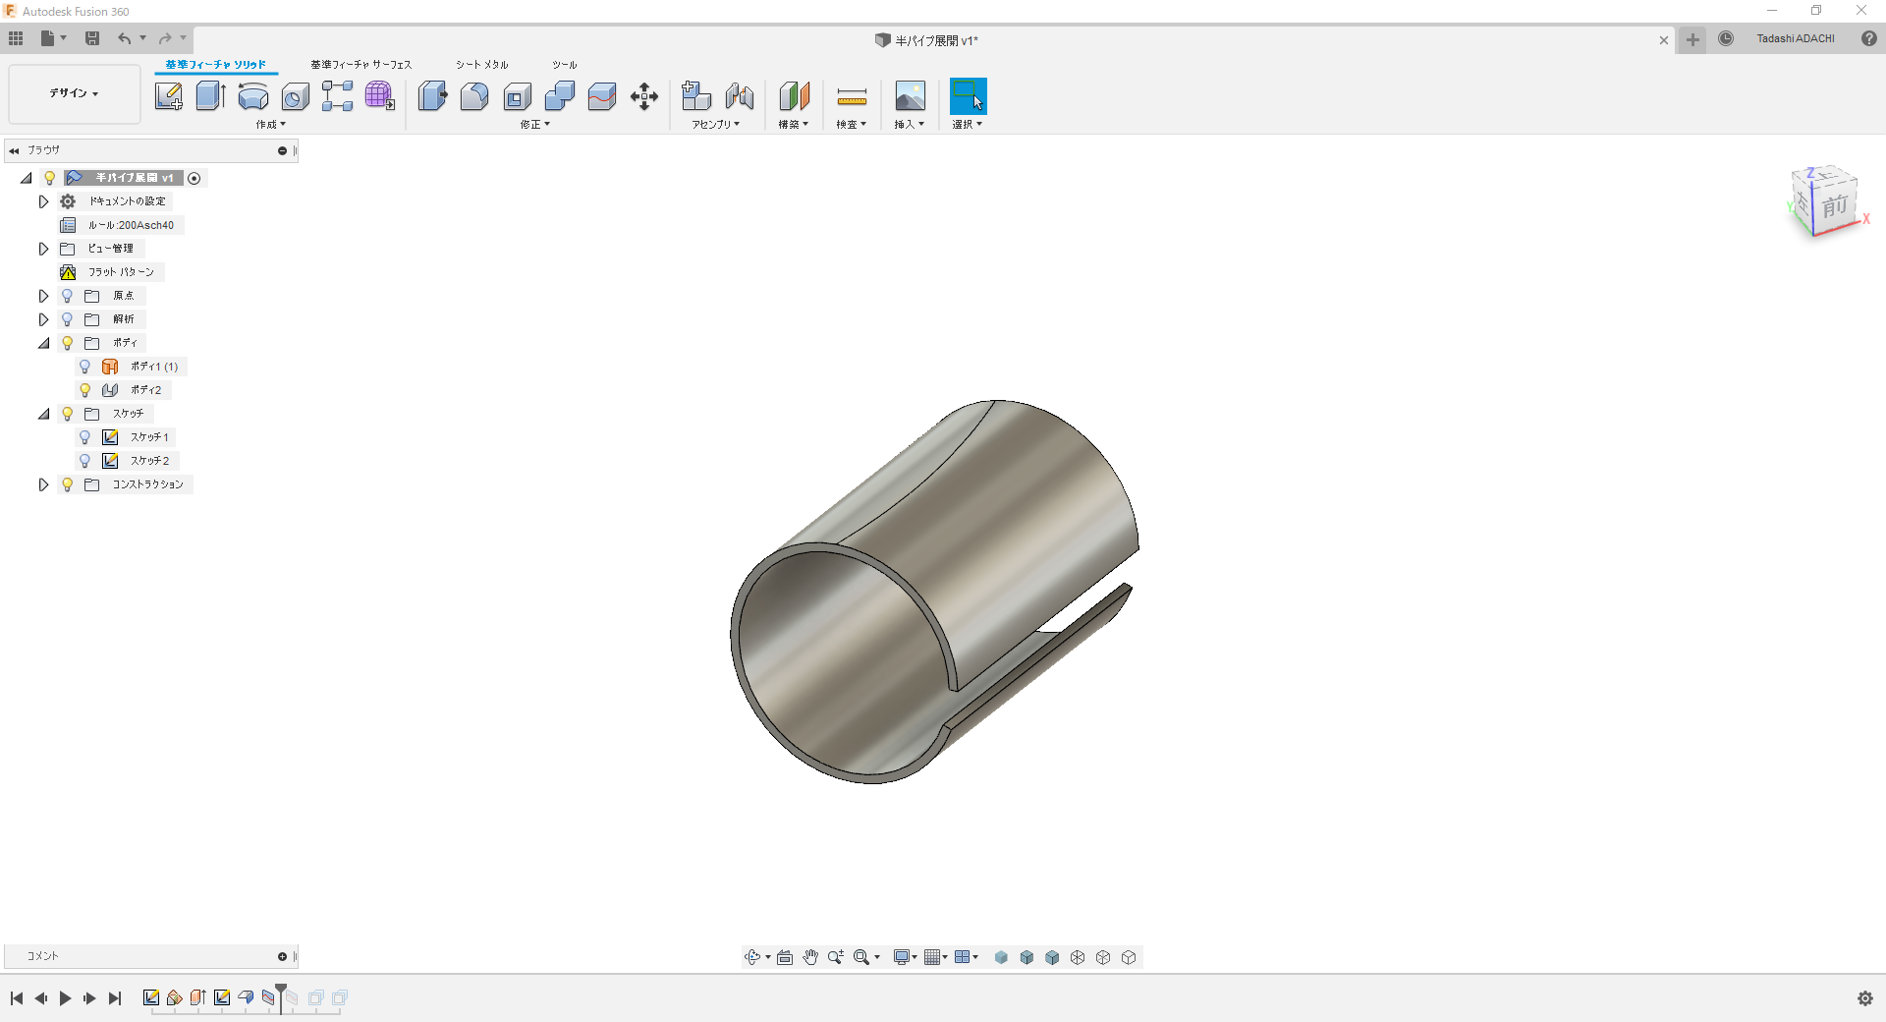Viewport: 1886px width, 1022px height.
Task: Show the ボディ1 (1) body
Action: click(85, 367)
